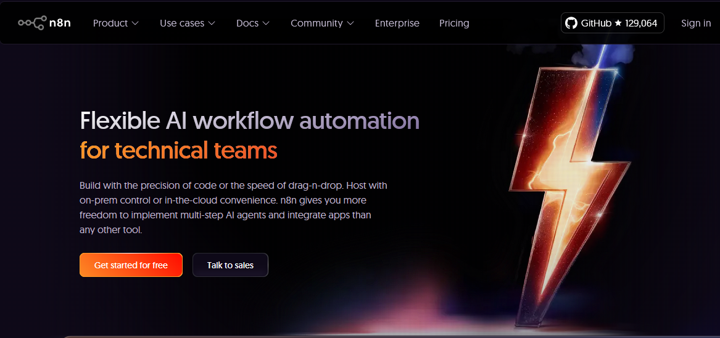The height and width of the screenshot is (338, 720).
Task: Expand the Docs dropdown chevron
Action: click(x=266, y=23)
